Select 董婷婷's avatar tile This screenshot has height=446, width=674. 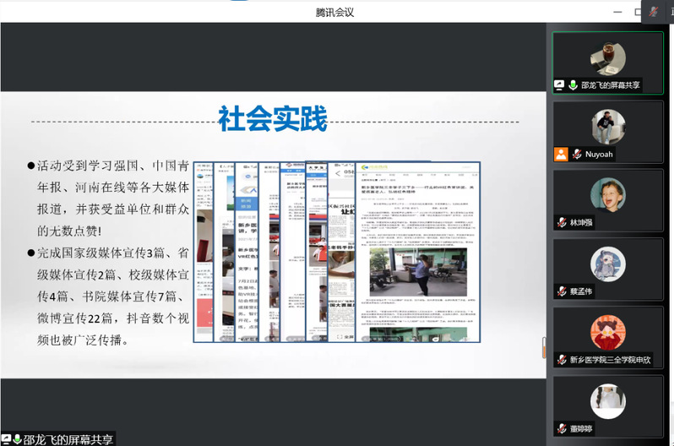[607, 401]
